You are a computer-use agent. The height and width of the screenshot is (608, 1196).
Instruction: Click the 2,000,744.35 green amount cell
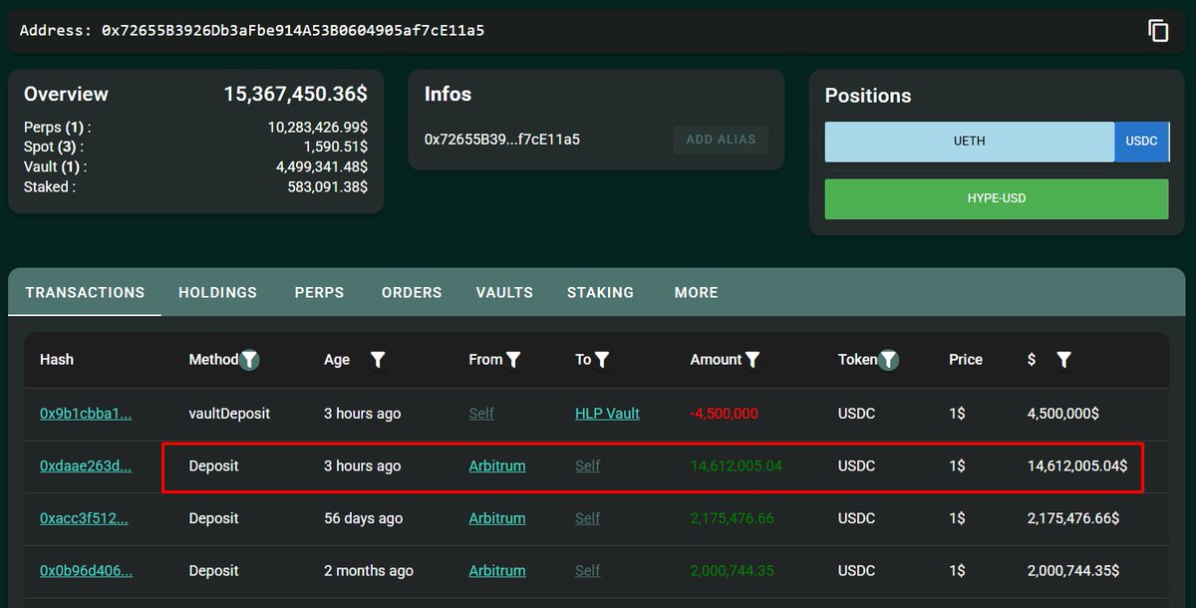coord(733,571)
